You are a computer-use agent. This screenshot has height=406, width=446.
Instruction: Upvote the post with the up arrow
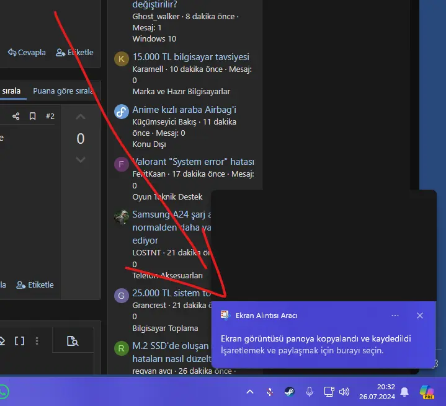coord(81,117)
